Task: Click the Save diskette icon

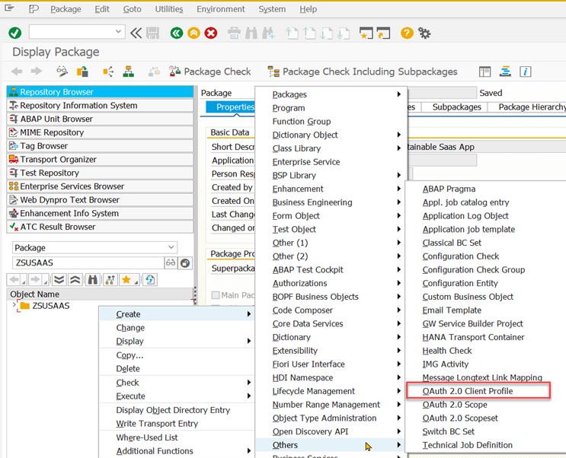Action: click(x=152, y=33)
